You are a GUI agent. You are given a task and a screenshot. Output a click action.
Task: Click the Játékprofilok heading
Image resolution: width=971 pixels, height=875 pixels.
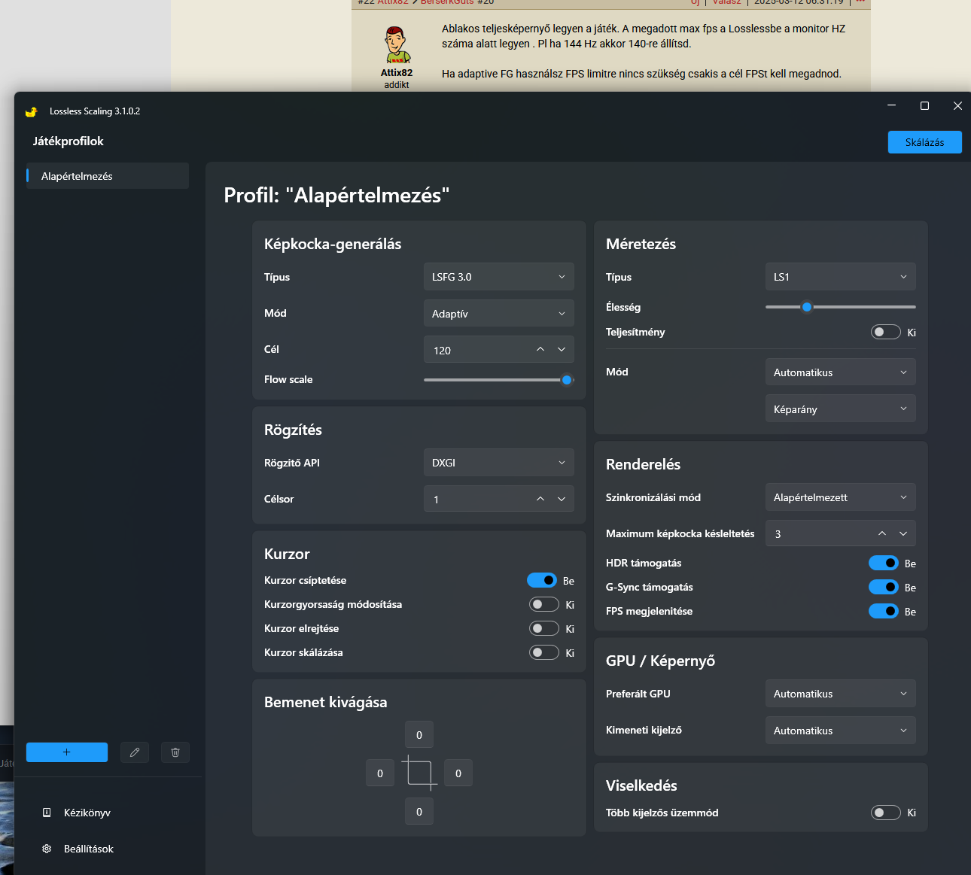[68, 141]
